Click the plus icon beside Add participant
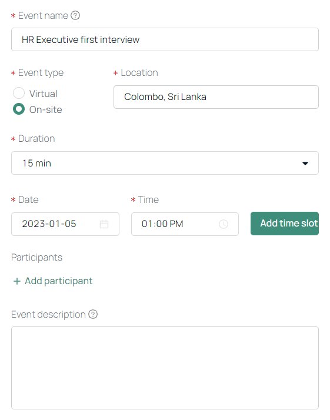This screenshot has width=330, height=420. pyautogui.click(x=17, y=281)
